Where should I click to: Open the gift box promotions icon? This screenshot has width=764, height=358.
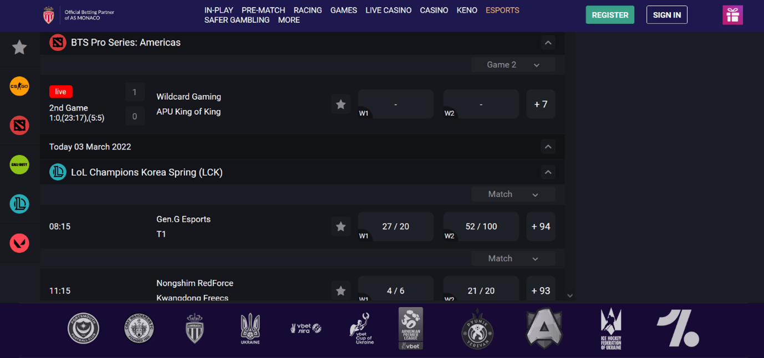pos(732,15)
